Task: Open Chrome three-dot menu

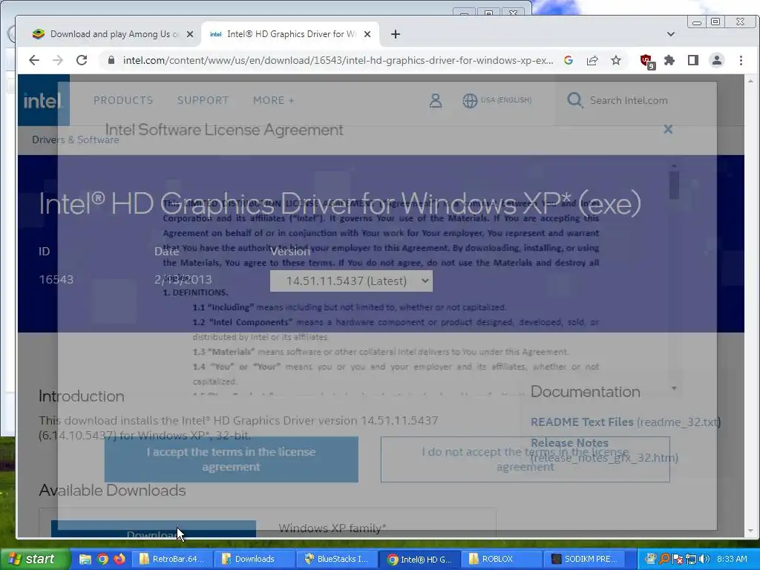Action: click(x=741, y=60)
